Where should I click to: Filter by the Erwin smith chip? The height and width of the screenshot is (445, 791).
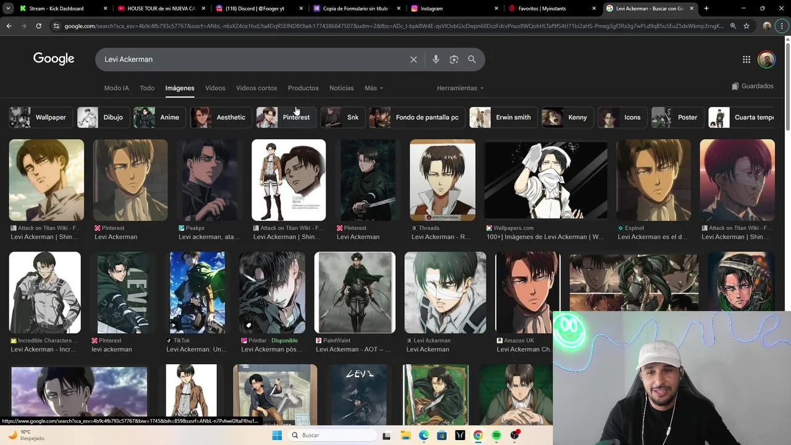[x=504, y=117]
